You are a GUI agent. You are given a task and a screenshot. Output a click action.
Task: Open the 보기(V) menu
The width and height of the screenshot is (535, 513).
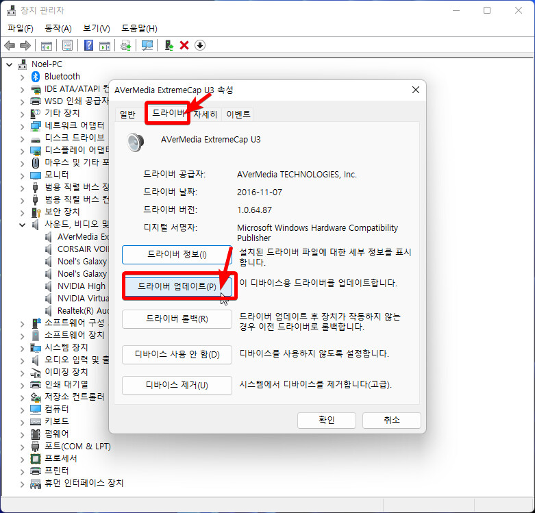click(96, 28)
